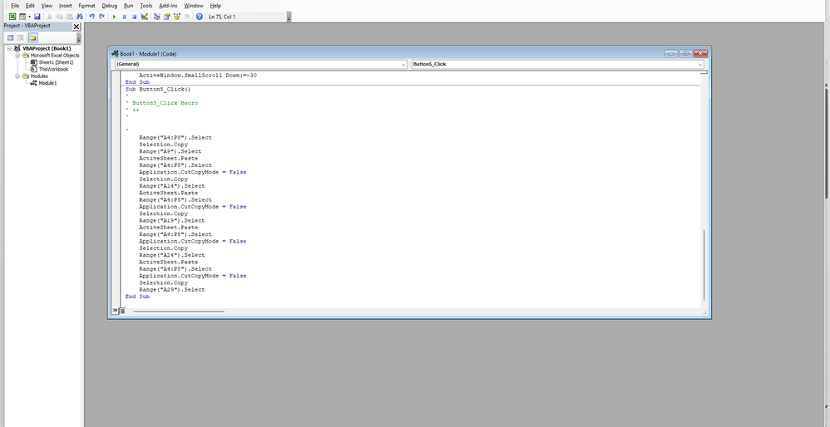Select Module1 in the project tree
Screen dimensions: 830x427
coord(47,83)
